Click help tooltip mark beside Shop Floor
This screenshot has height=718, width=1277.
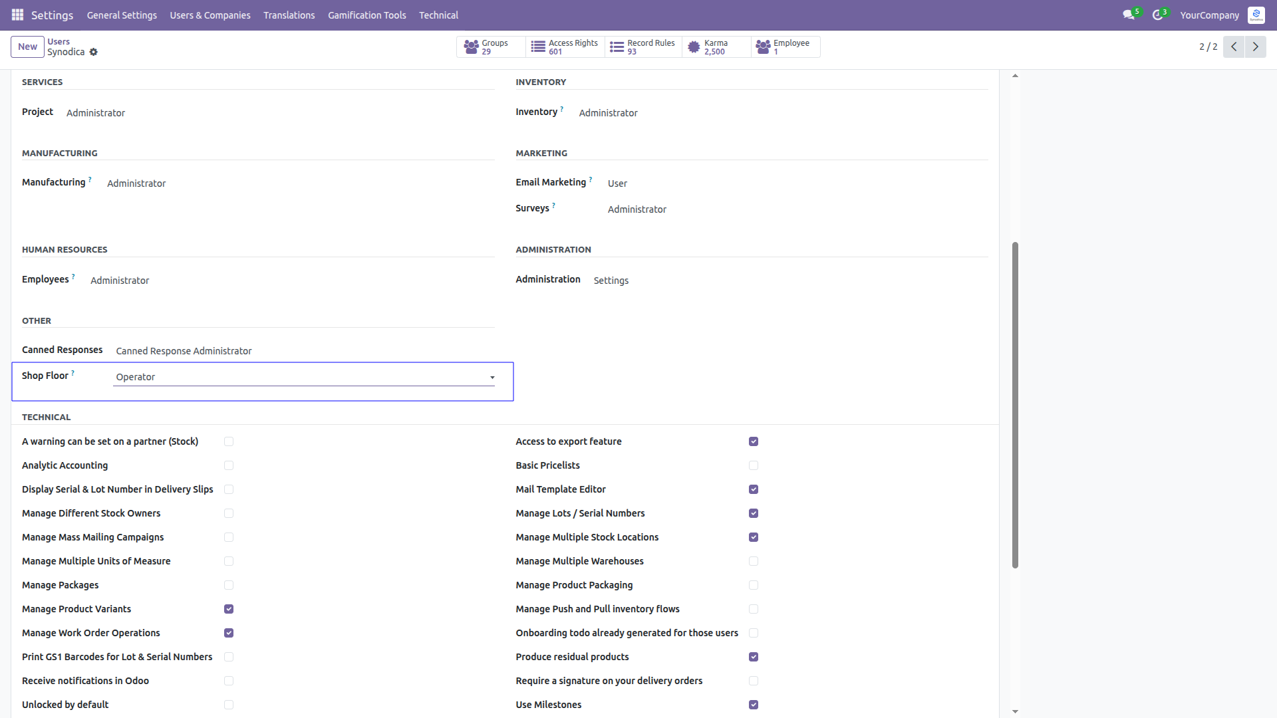[72, 372]
